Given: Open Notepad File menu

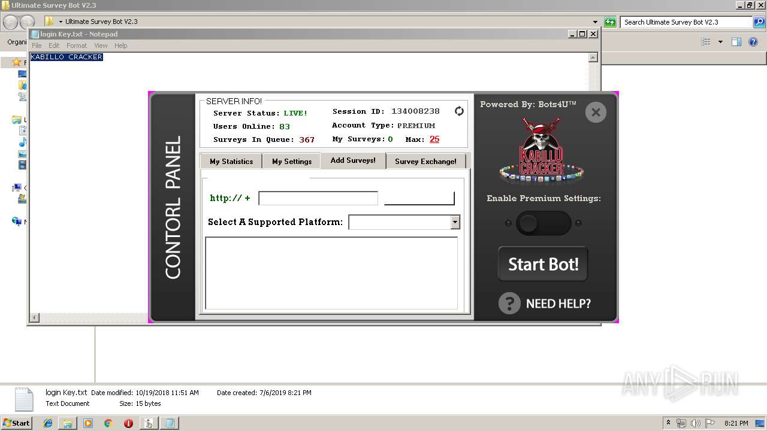Looking at the screenshot, I should [37, 45].
